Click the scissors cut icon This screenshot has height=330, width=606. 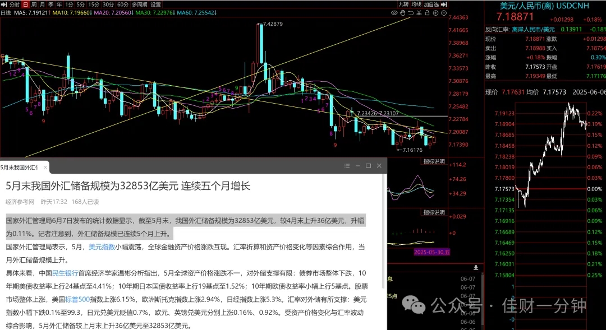(x=419, y=13)
